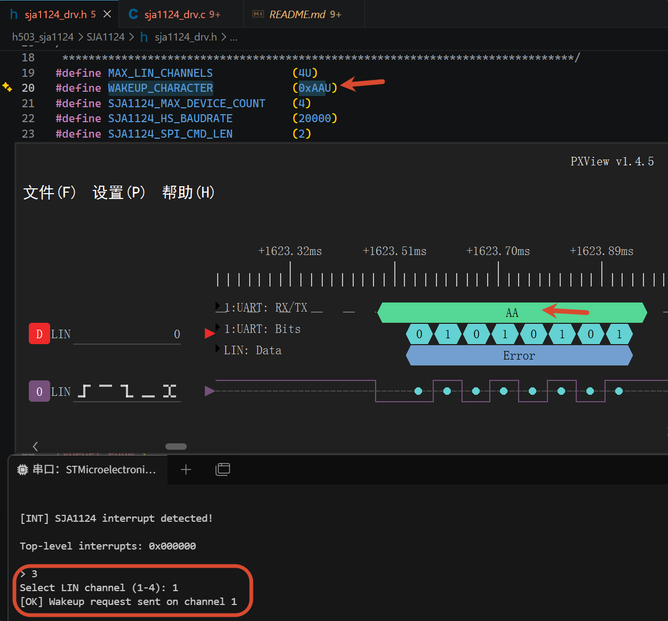Close the sja1124_drv.h editor tab
668x621 pixels.
(107, 14)
